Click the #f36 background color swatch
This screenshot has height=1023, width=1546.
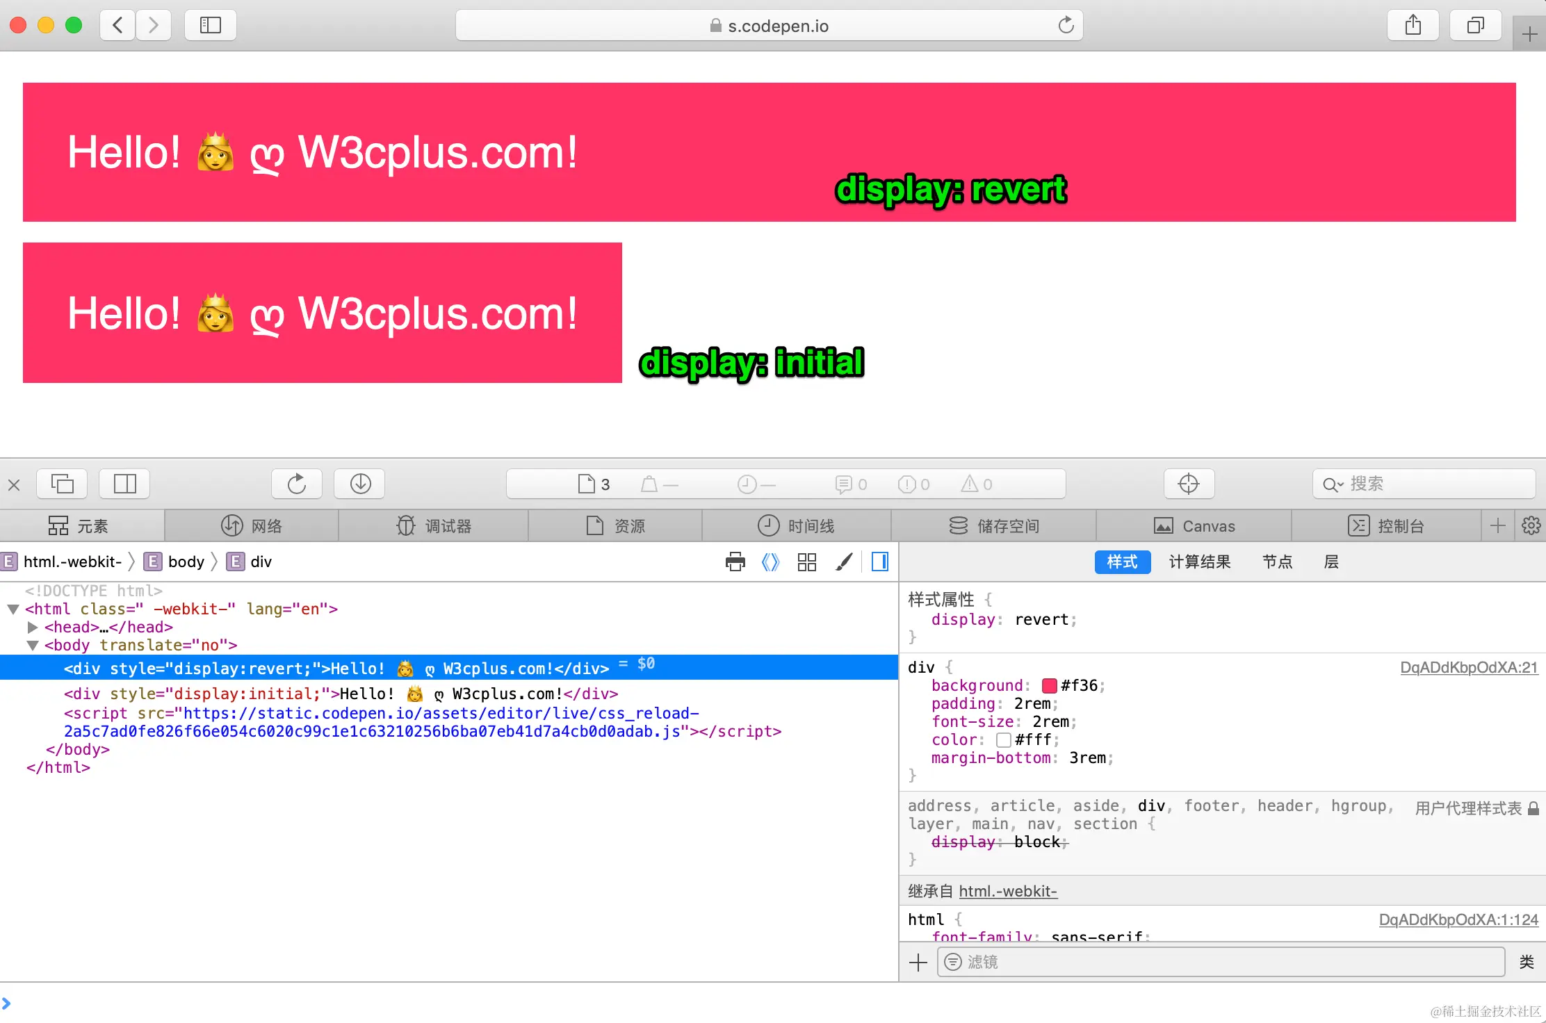(1049, 686)
